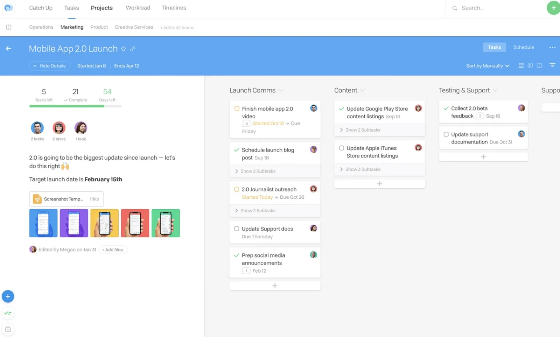Switch to project Schedule view
Image resolution: width=560 pixels, height=337 pixels.
[x=524, y=47]
